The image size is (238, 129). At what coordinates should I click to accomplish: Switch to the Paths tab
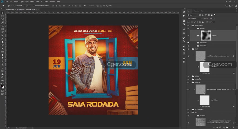click(x=203, y=11)
